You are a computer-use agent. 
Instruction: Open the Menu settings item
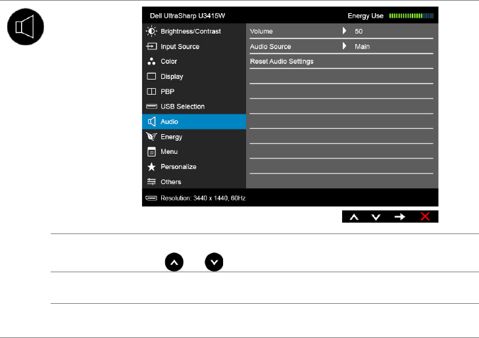[x=194, y=151]
